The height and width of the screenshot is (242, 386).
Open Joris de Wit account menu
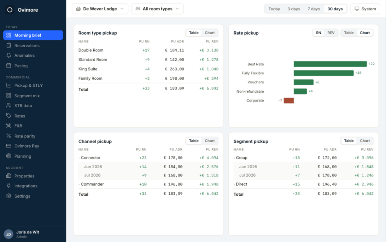(33, 234)
